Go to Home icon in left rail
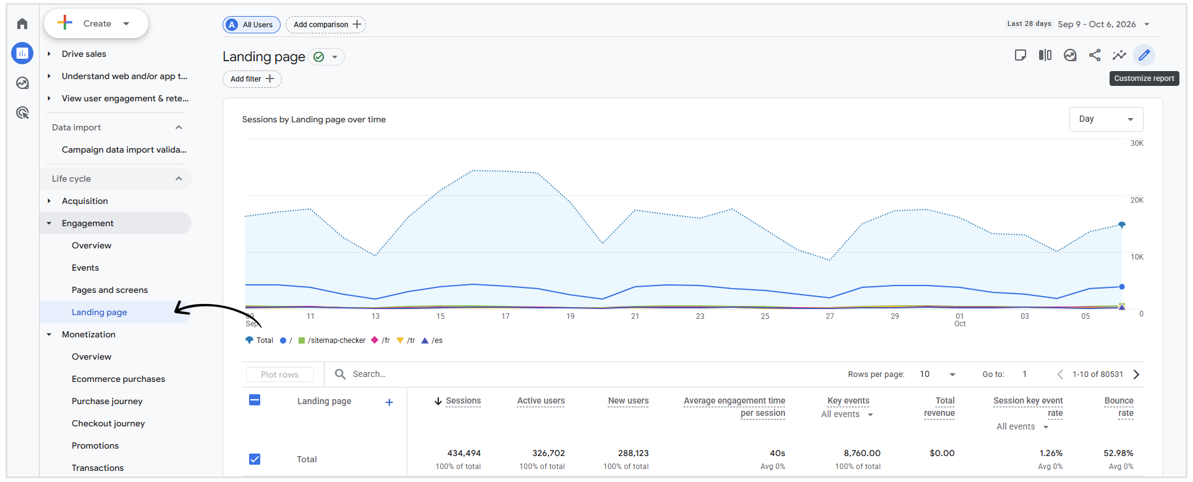Viewport: 1193px width, 482px height. pos(22,23)
